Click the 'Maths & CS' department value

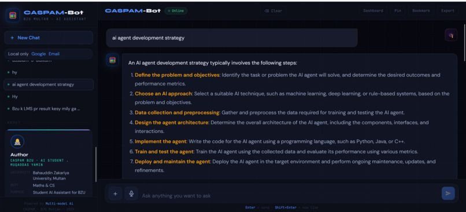pos(44,185)
